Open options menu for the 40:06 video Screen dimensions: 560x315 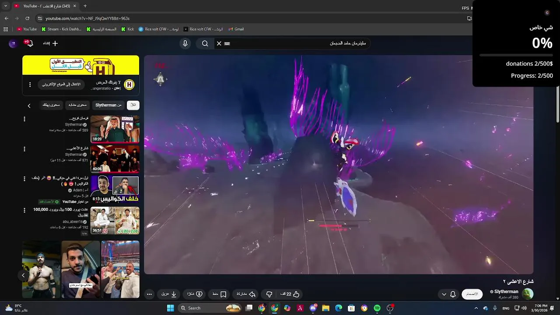click(24, 149)
